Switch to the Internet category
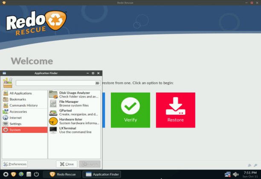This screenshot has width=261, height=179. click(25, 118)
